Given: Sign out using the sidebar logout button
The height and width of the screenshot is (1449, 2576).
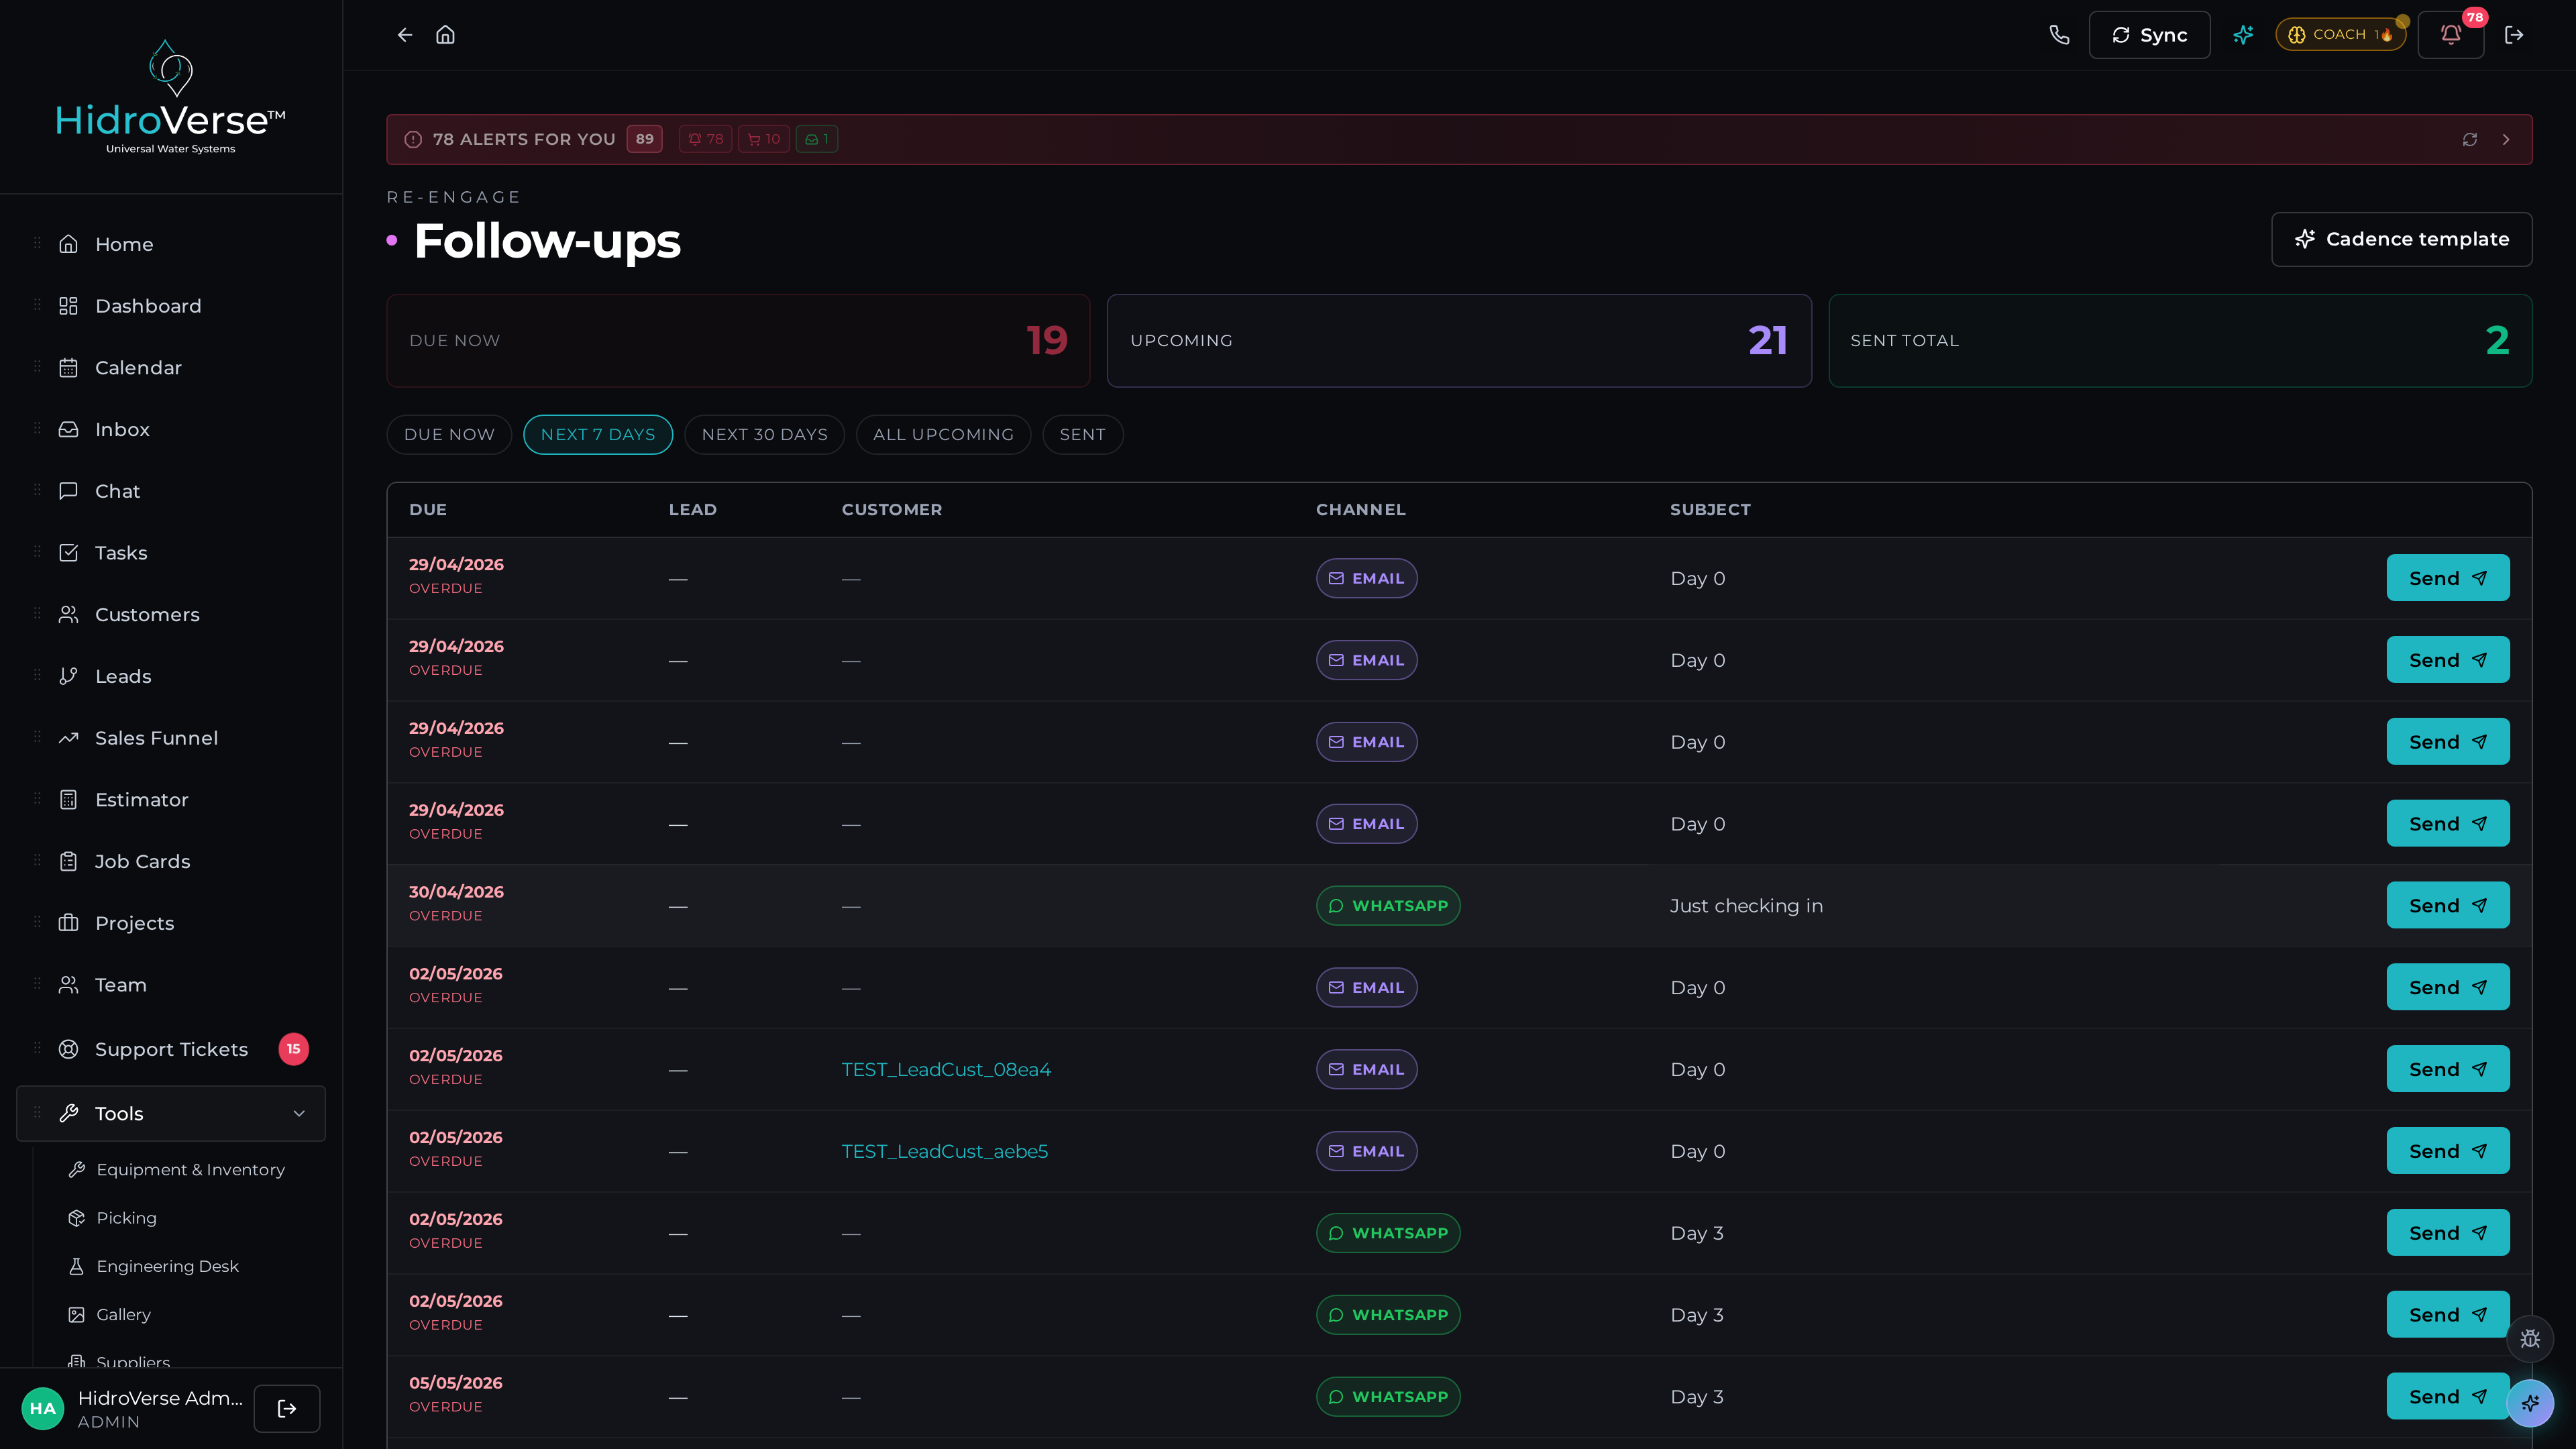Looking at the screenshot, I should point(287,1408).
